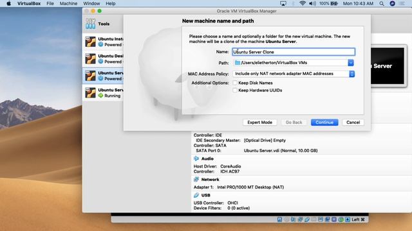Image resolution: width=412 pixels, height=231 pixels.
Task: Click the Tools icon in VirtualBox Manager
Action: click(90, 24)
